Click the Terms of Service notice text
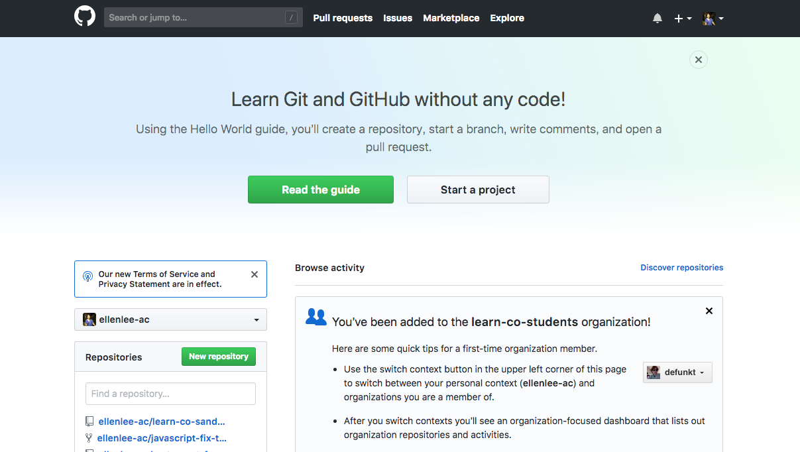 click(160, 279)
